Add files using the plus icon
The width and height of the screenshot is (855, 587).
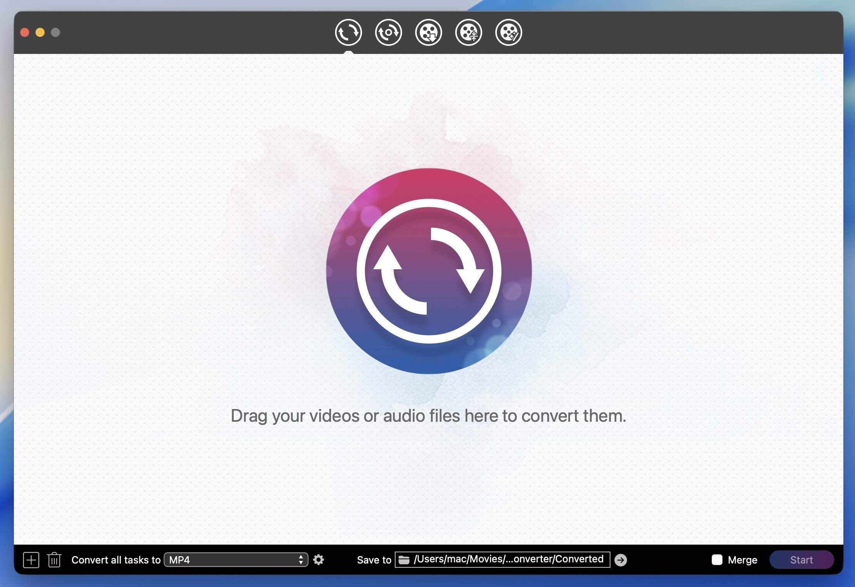(x=31, y=560)
